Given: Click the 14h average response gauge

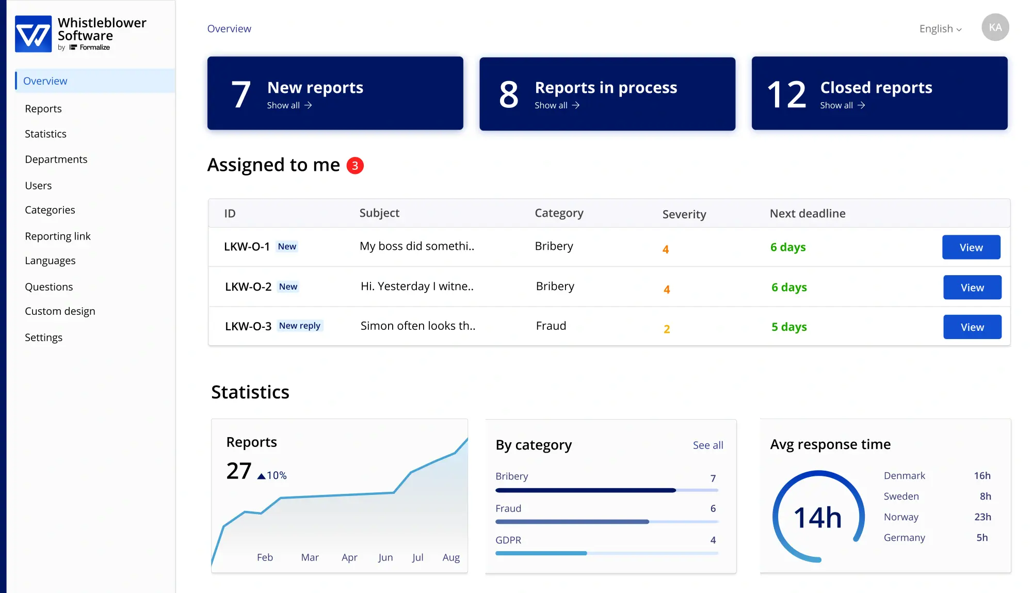Looking at the screenshot, I should pos(818,517).
